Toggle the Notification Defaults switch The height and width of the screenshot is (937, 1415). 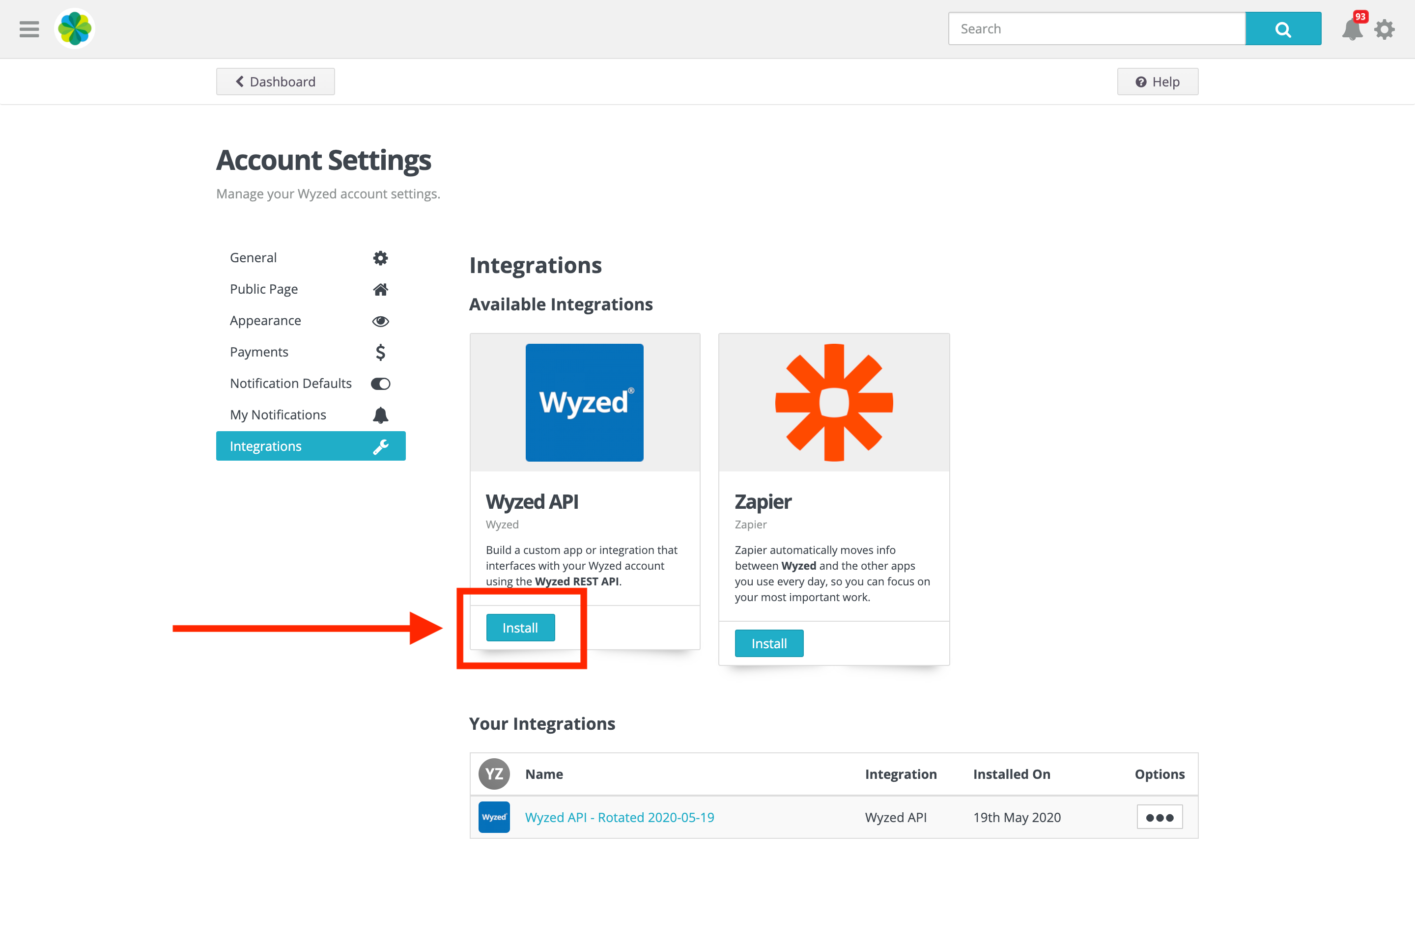point(381,384)
